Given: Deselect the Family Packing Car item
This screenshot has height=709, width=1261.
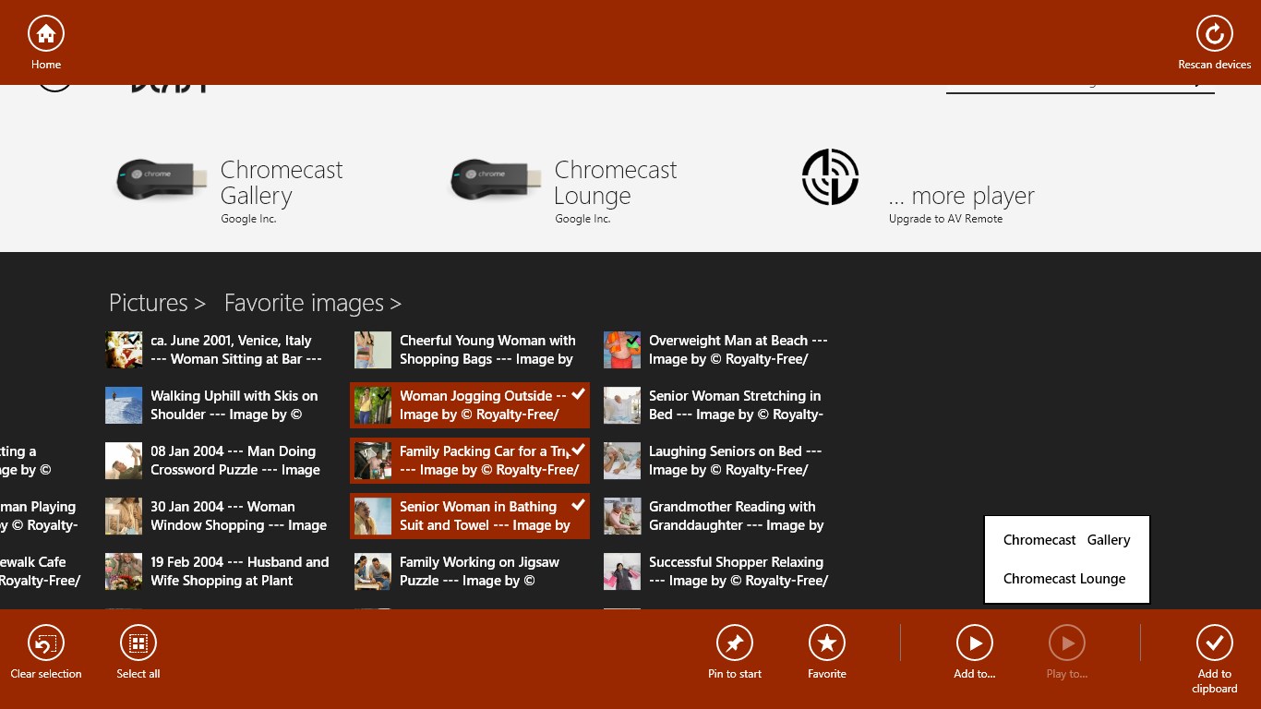Looking at the screenshot, I should 470,461.
